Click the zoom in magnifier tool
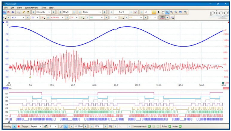Viewport: 231px width, 131px height. [x=172, y=12]
